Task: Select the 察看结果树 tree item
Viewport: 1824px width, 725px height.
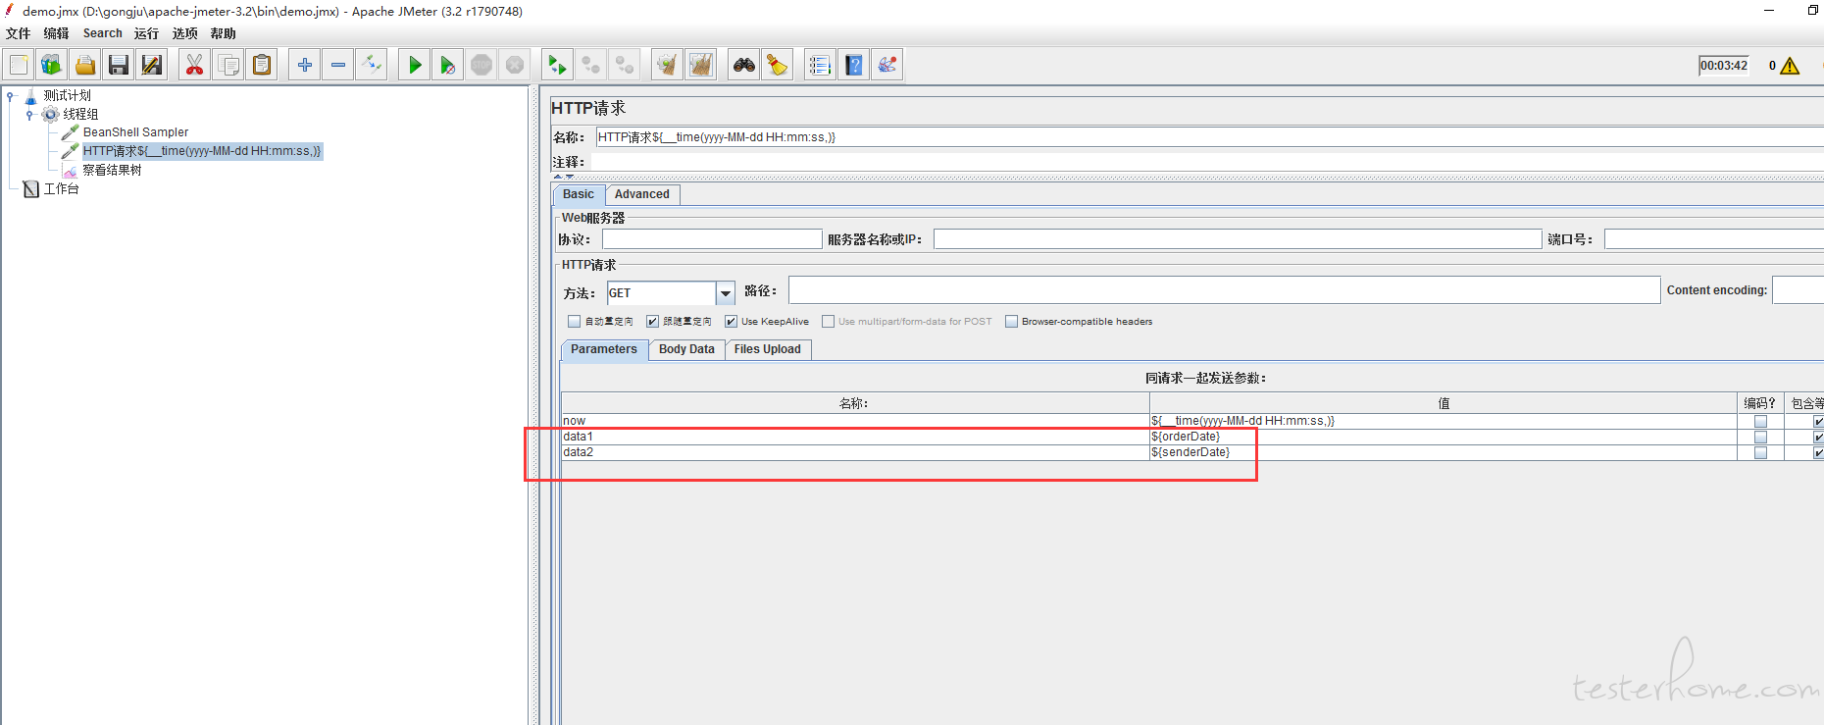Action: pyautogui.click(x=112, y=170)
